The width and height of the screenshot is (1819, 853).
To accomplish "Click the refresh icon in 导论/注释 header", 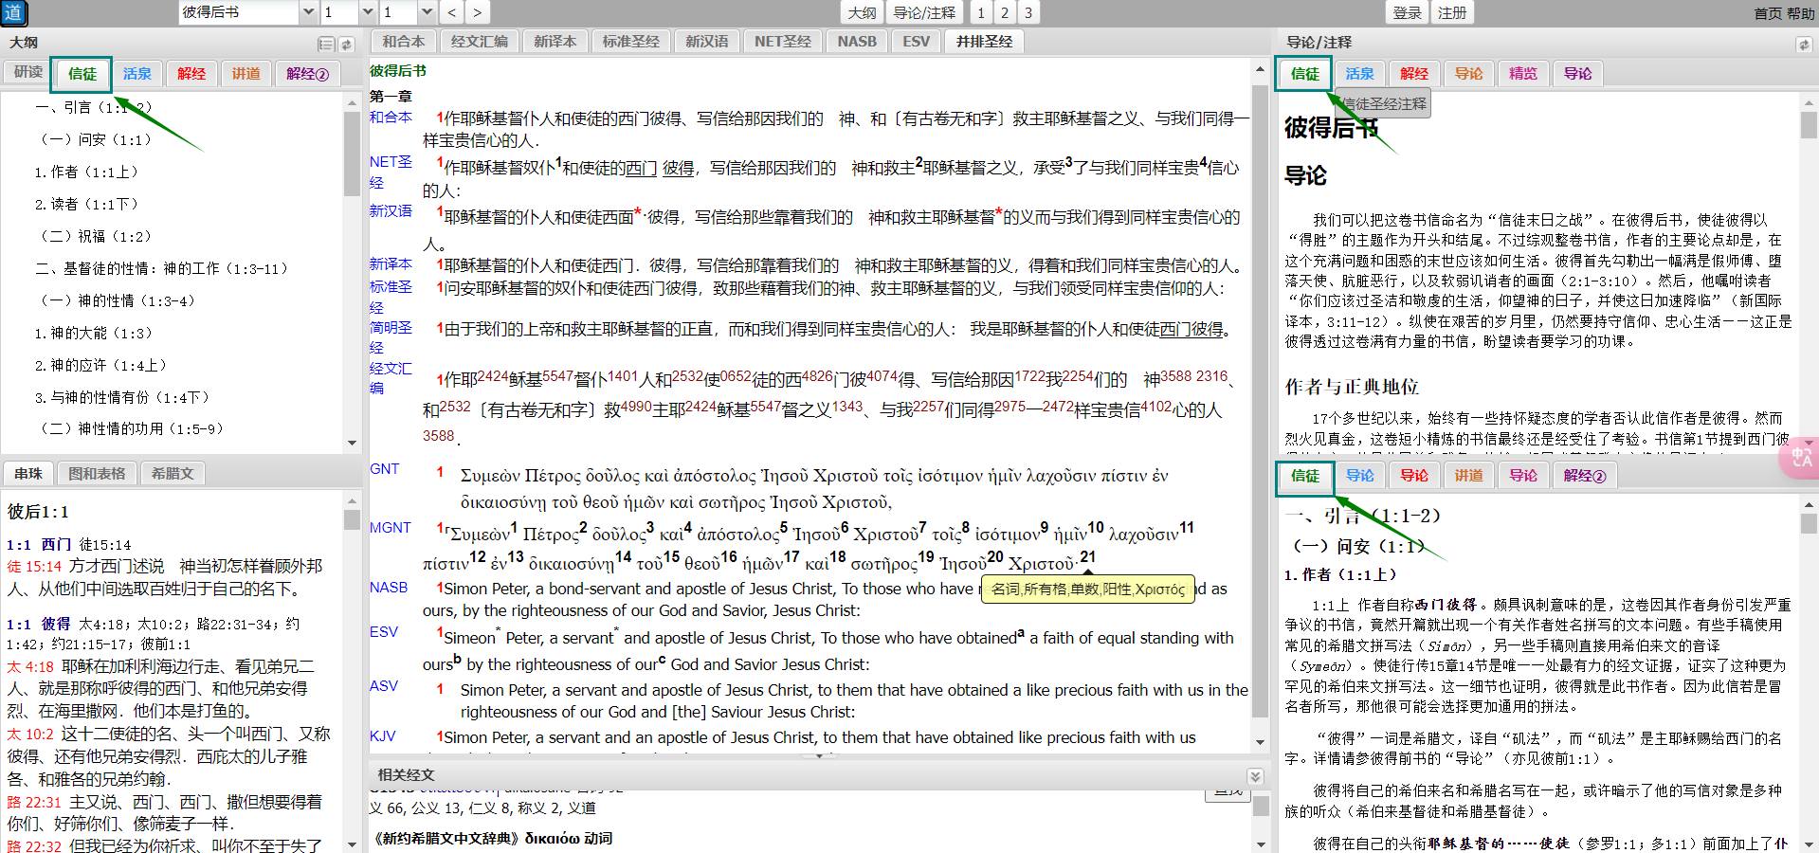I will coord(1803,45).
